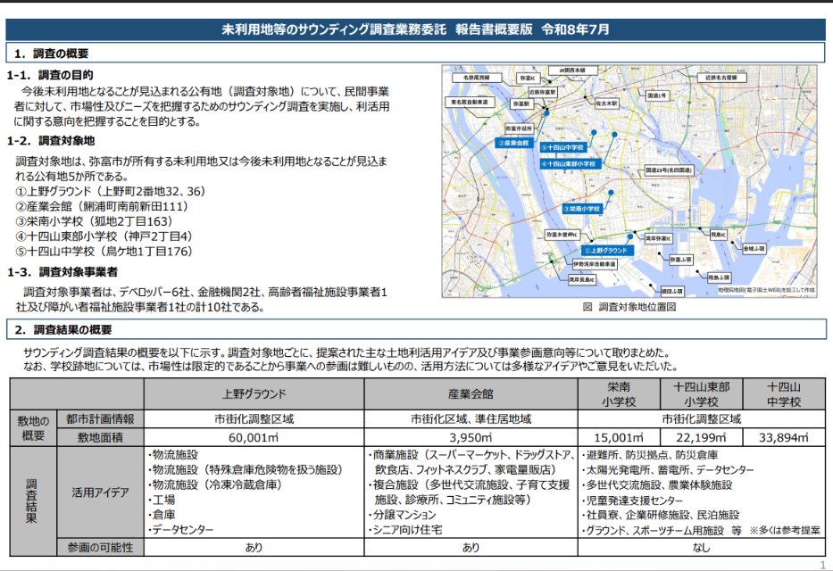
Task: Select the heading '1. 調査の概要'
Action: pos(51,54)
